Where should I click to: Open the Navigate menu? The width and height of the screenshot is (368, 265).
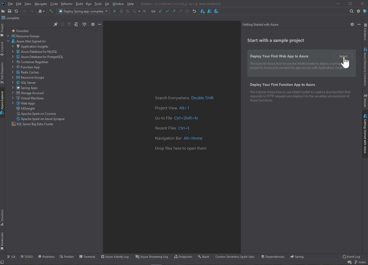point(41,4)
